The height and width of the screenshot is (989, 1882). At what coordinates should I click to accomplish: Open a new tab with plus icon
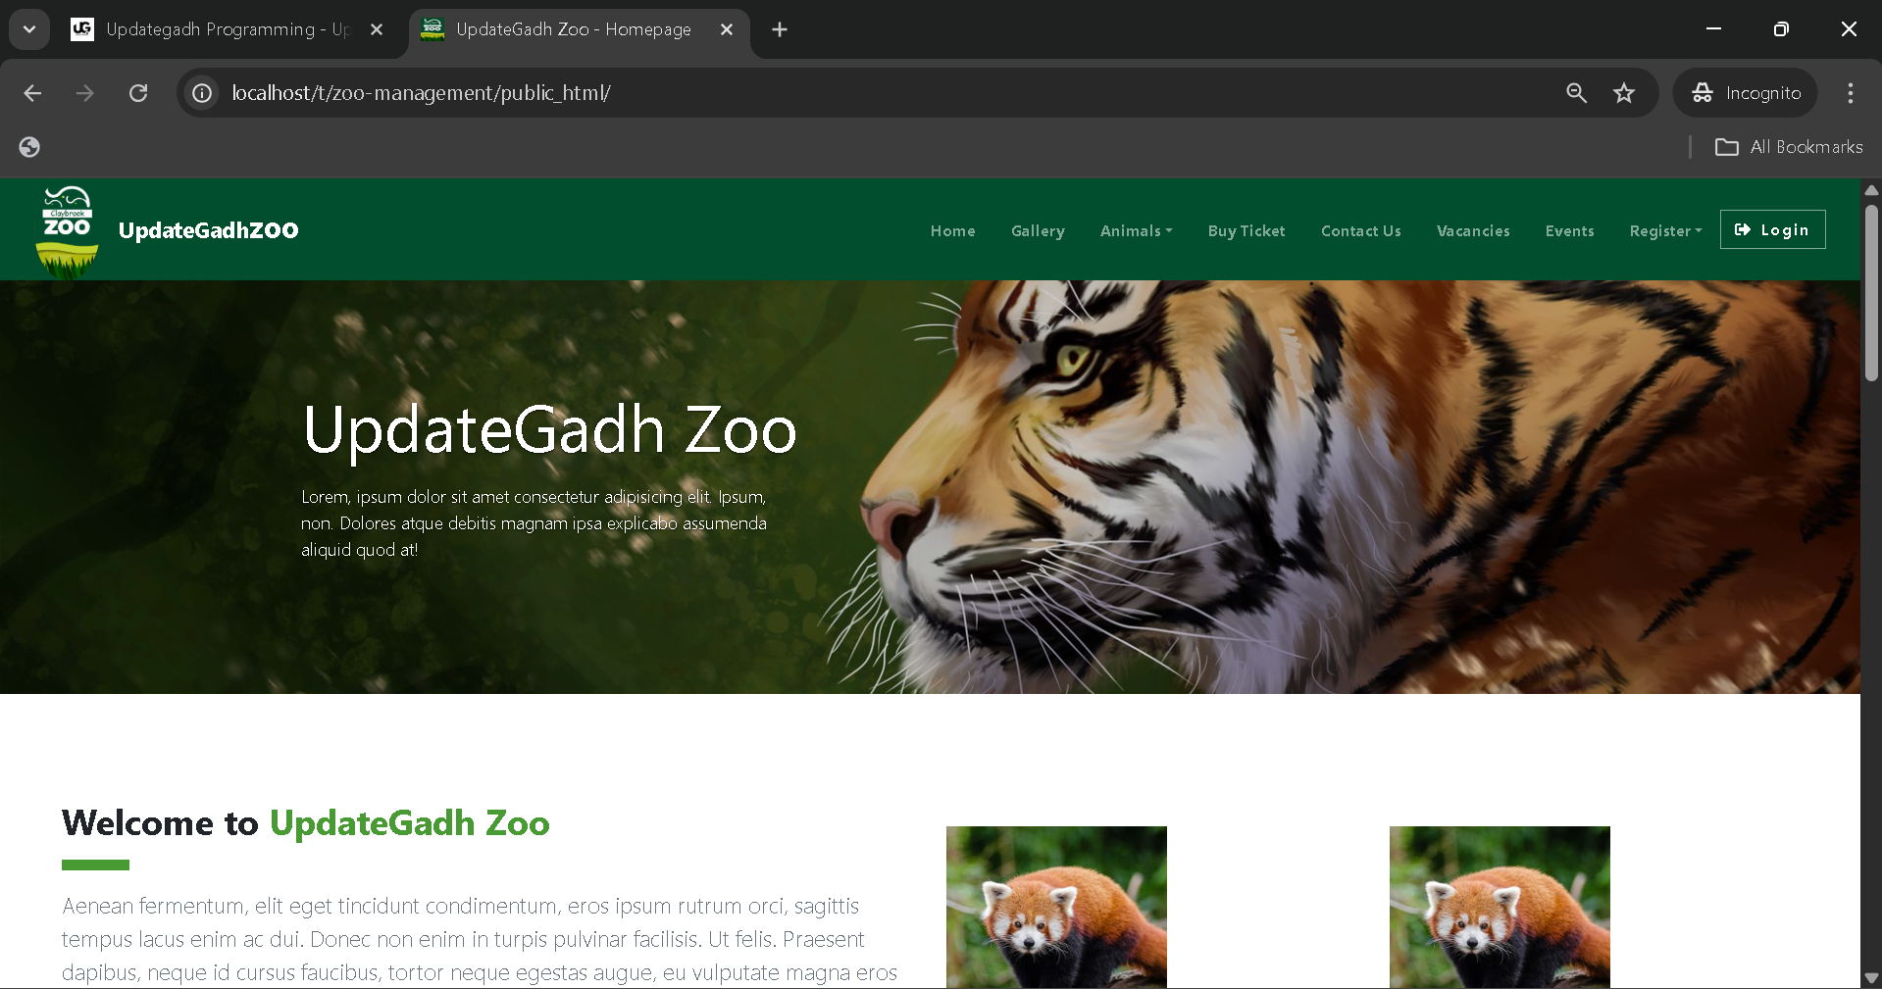pos(780,29)
